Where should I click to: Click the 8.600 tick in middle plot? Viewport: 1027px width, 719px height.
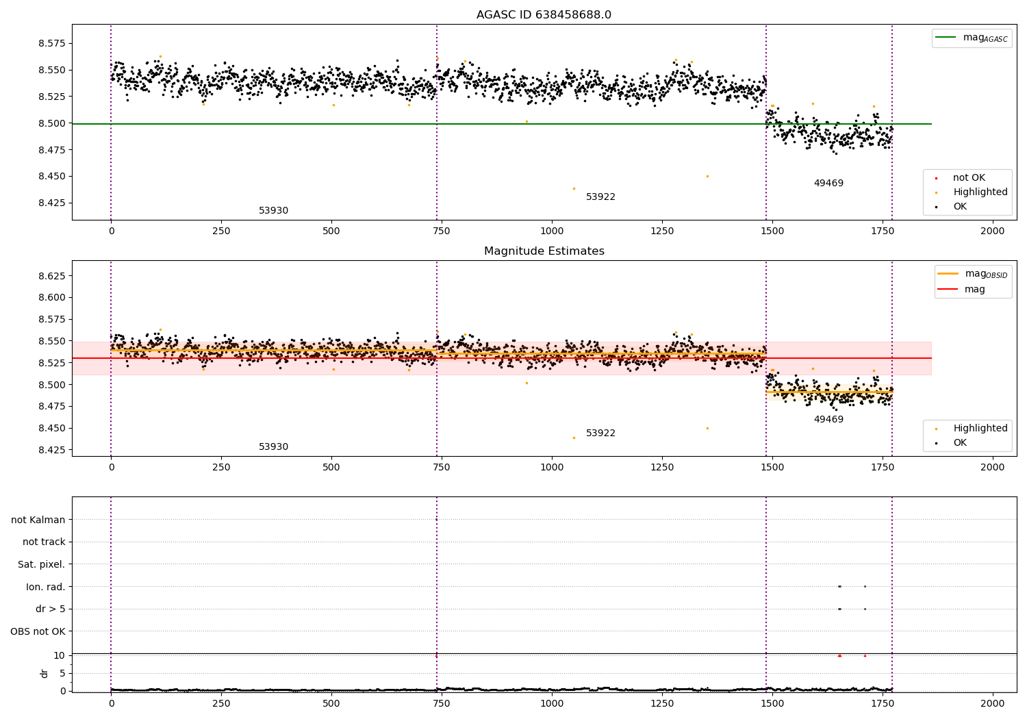[51, 298]
